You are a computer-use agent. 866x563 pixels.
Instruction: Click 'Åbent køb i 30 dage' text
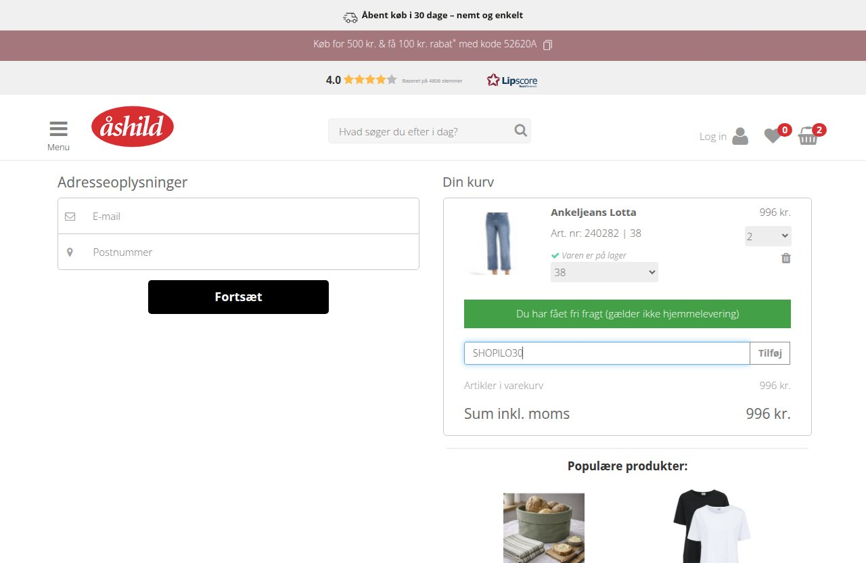click(442, 16)
